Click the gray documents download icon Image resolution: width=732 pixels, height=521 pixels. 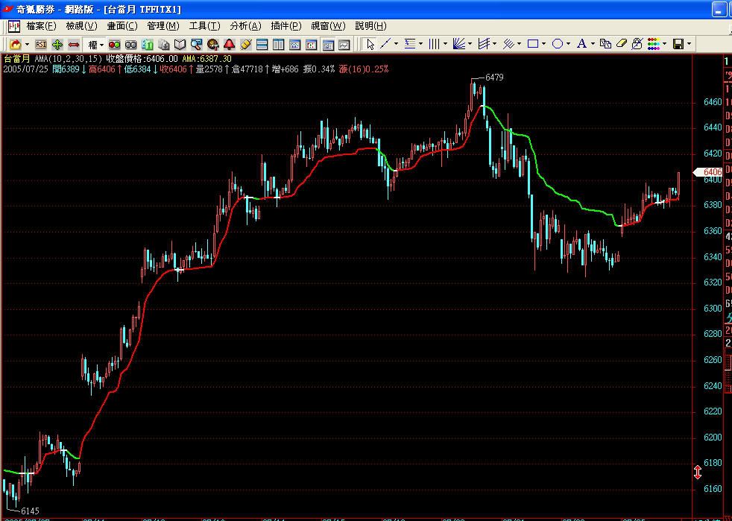click(163, 45)
